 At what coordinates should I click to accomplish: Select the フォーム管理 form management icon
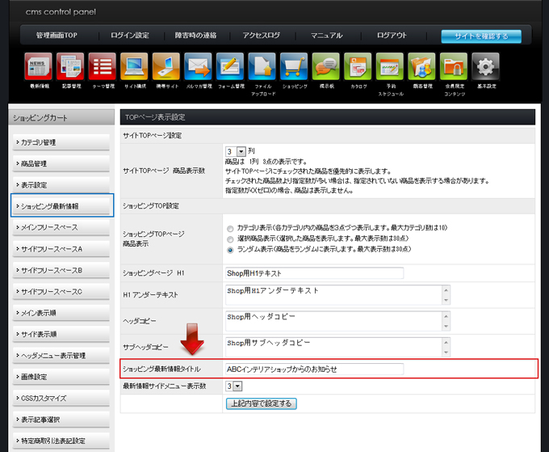click(230, 66)
